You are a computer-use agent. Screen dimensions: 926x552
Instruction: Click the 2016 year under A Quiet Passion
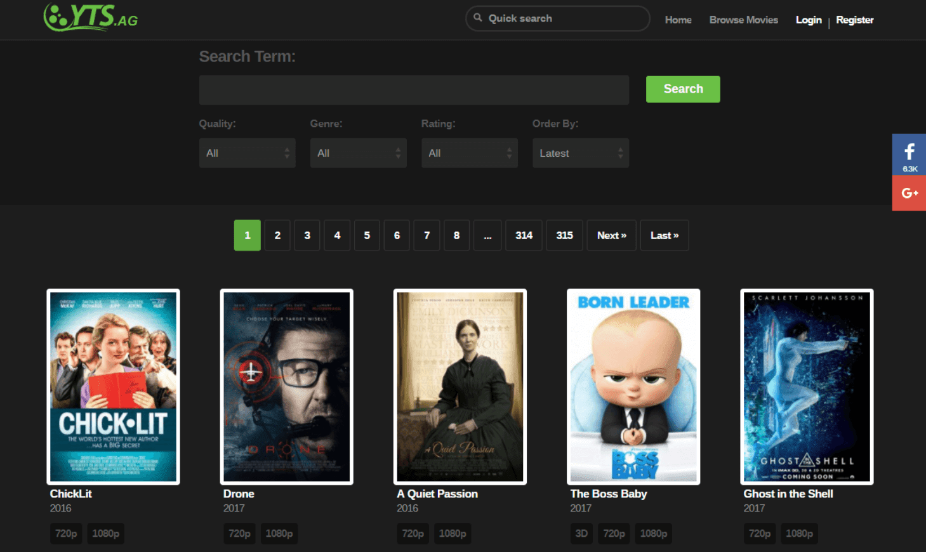pyautogui.click(x=407, y=508)
